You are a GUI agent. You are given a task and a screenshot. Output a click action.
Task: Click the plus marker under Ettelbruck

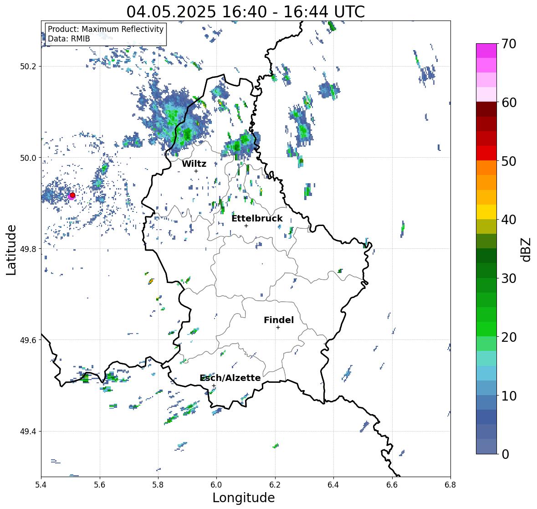246,226
